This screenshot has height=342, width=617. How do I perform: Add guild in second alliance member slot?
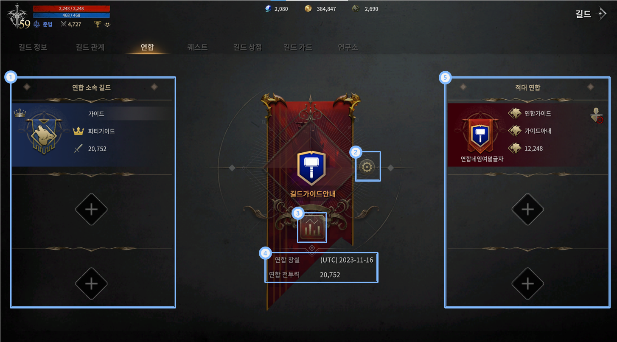coord(91,209)
